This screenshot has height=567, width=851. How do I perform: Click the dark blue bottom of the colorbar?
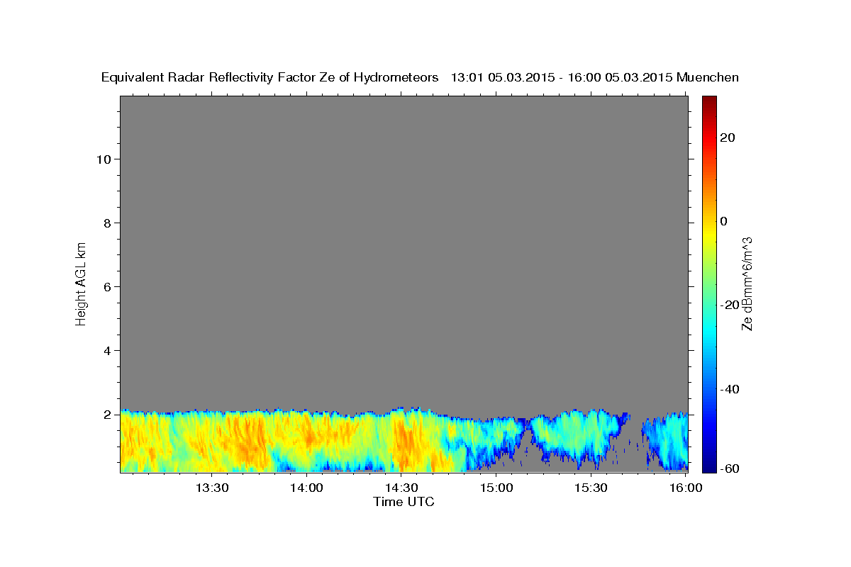[709, 464]
